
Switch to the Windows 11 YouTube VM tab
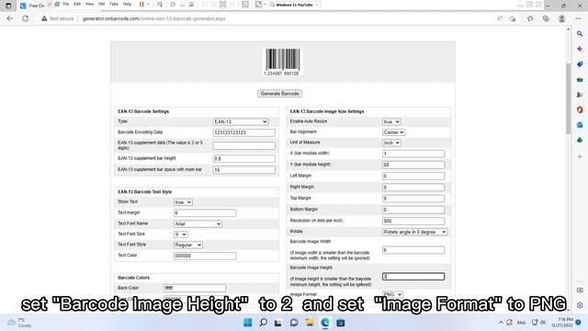pos(294,5)
